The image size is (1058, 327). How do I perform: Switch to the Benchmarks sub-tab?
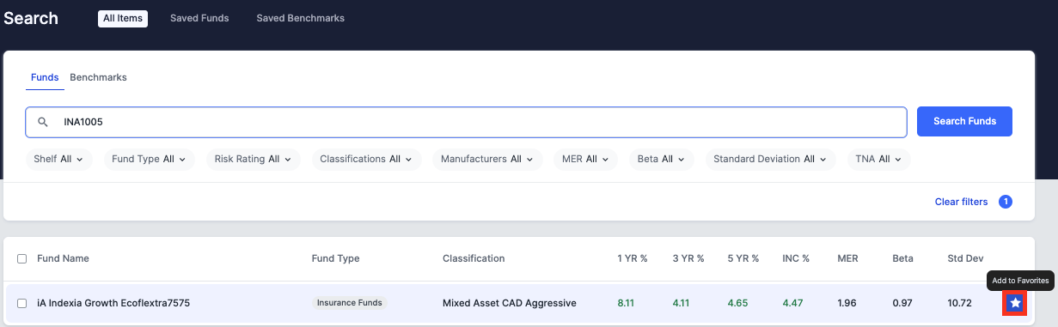[x=98, y=77]
